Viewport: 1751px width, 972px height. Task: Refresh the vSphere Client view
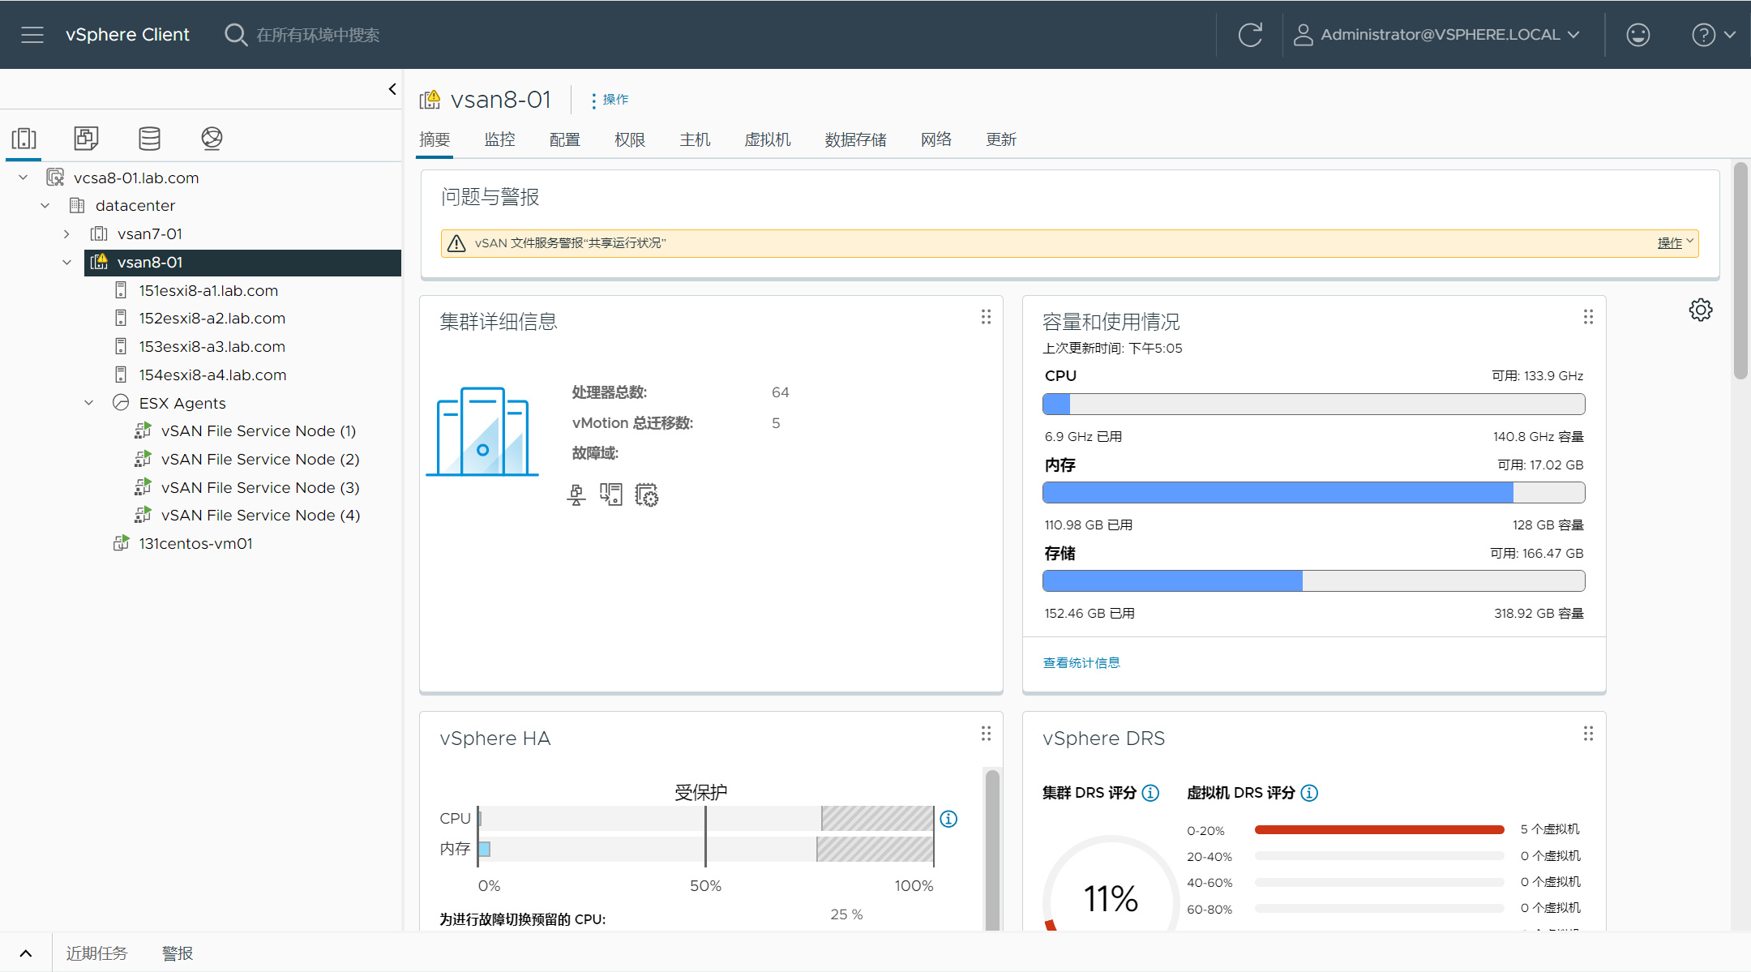[x=1250, y=35]
